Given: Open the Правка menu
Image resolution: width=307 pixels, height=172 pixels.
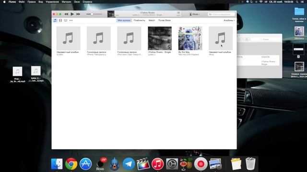Looking at the screenshot, I should tap(32, 2).
